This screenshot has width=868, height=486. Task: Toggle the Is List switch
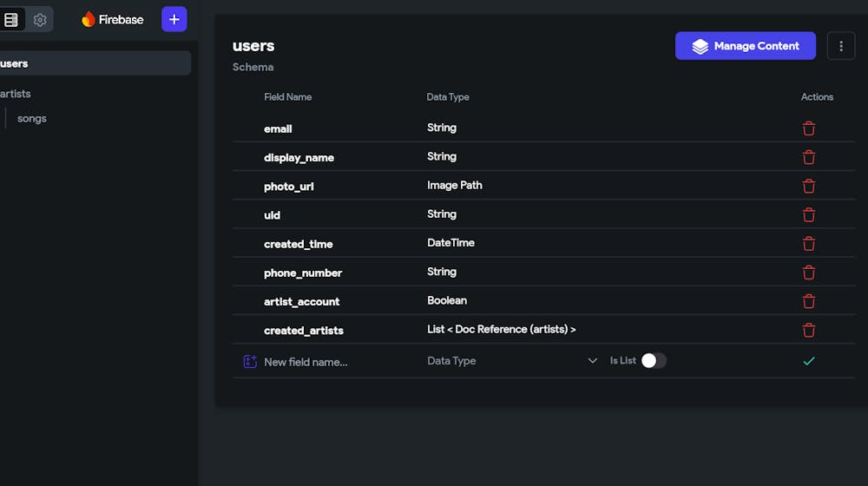click(654, 361)
